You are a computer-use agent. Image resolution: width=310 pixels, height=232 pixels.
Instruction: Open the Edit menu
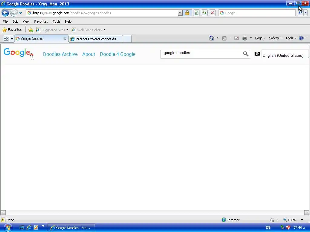(15, 21)
